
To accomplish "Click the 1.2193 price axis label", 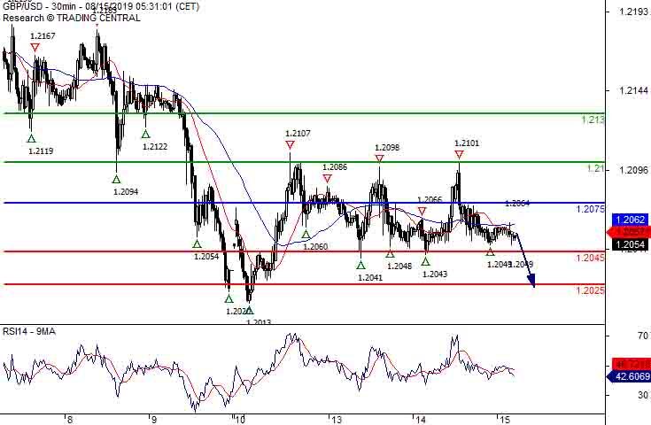I will pyautogui.click(x=633, y=12).
